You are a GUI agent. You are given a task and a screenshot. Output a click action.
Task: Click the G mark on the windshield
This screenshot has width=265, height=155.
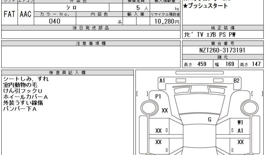pyautogui.click(x=210, y=119)
